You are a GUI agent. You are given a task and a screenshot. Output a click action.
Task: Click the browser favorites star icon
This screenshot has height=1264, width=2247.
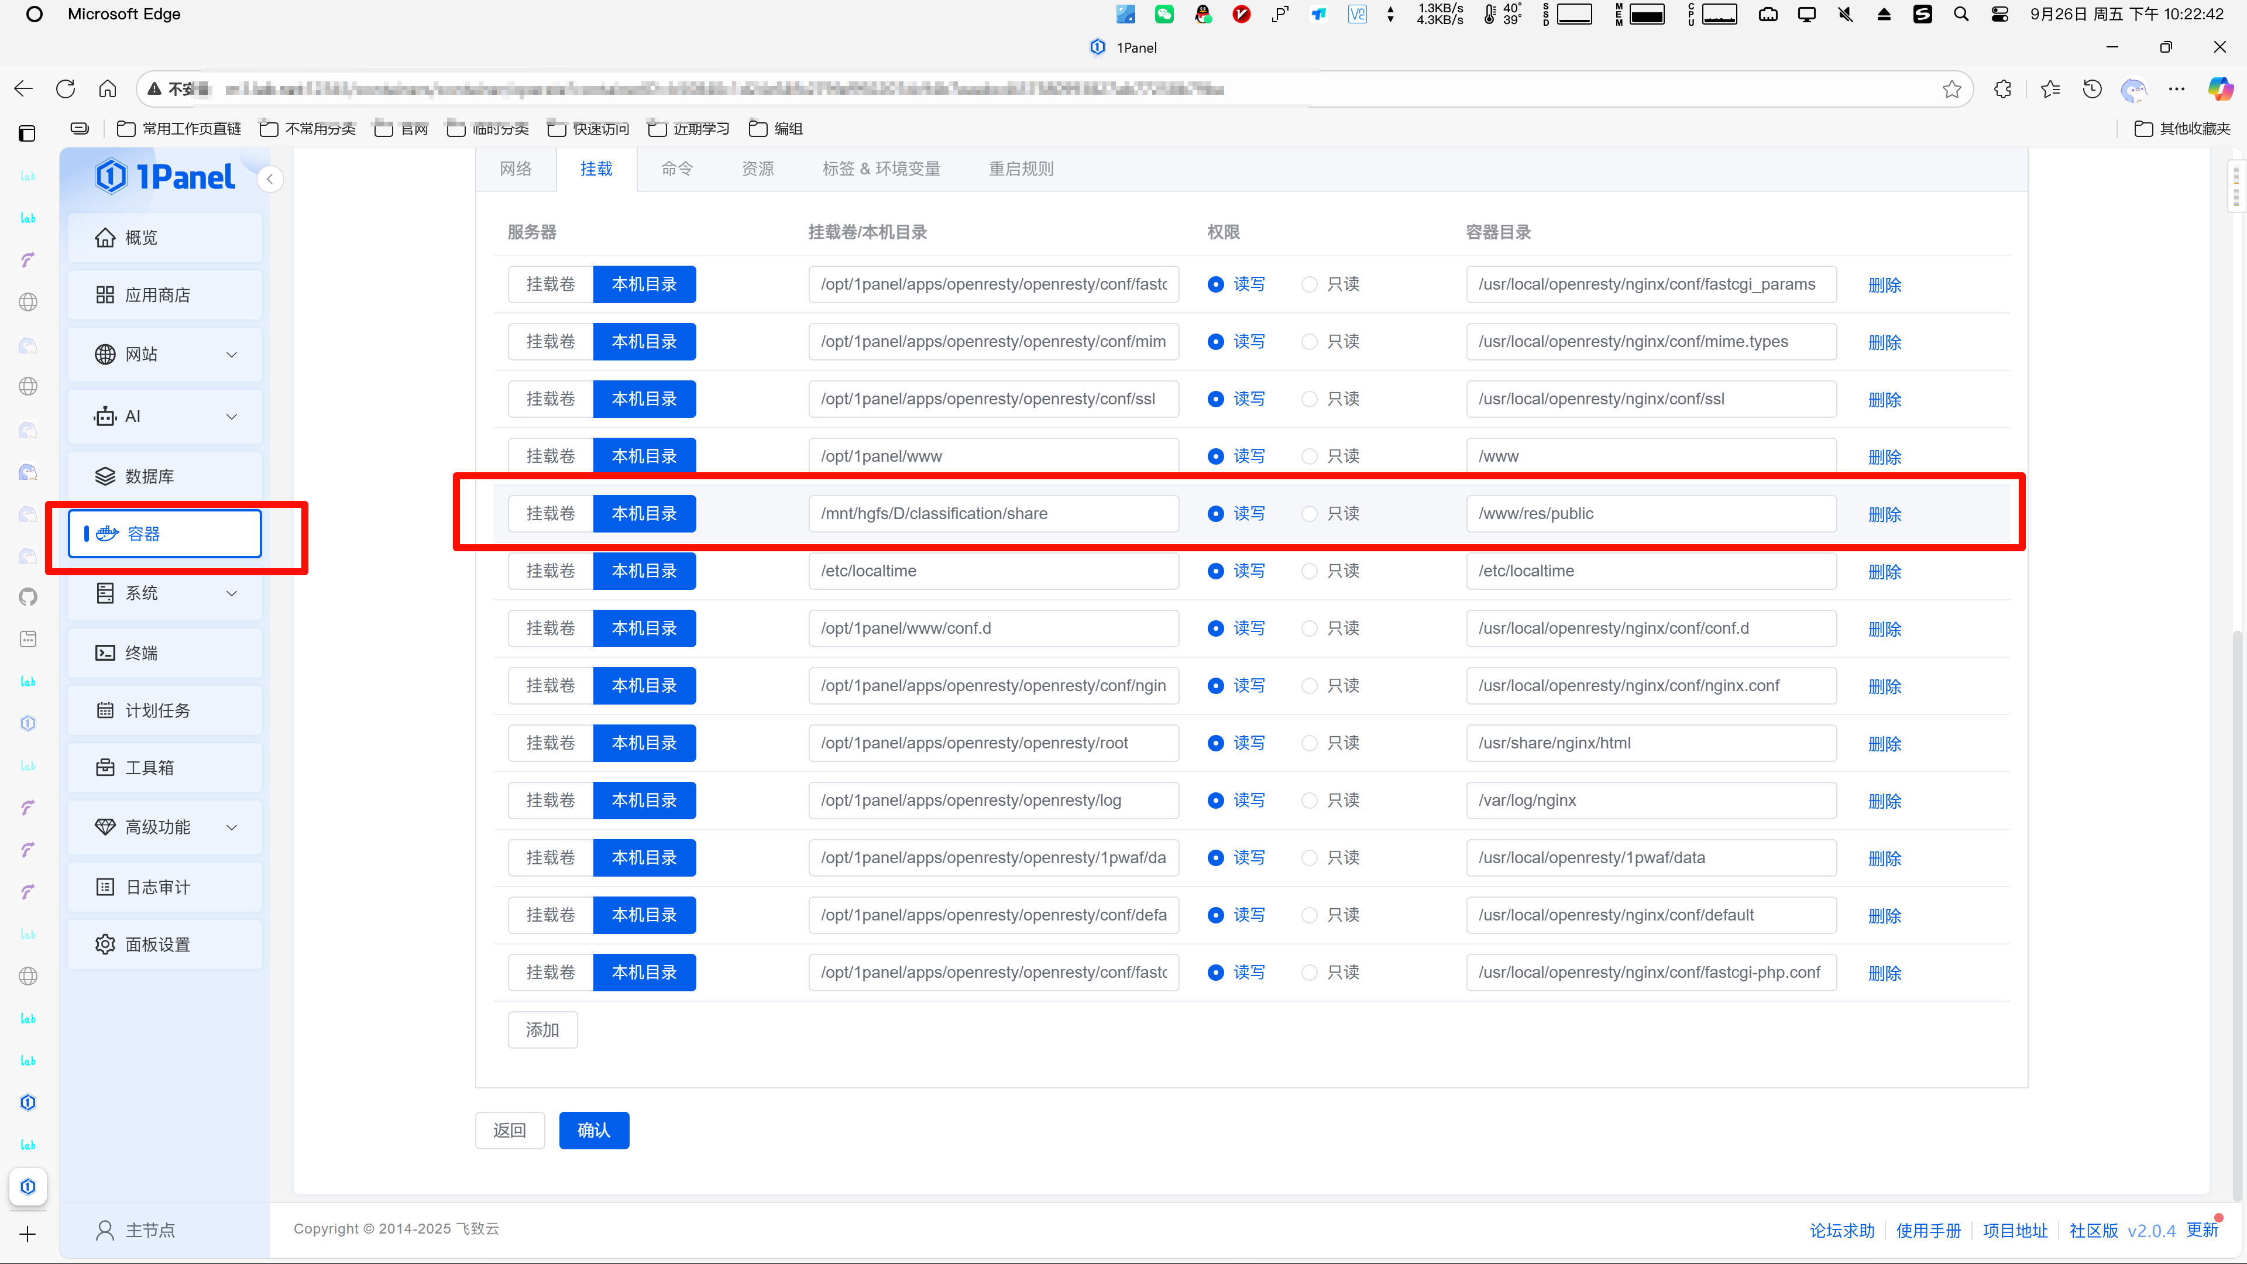[1951, 89]
